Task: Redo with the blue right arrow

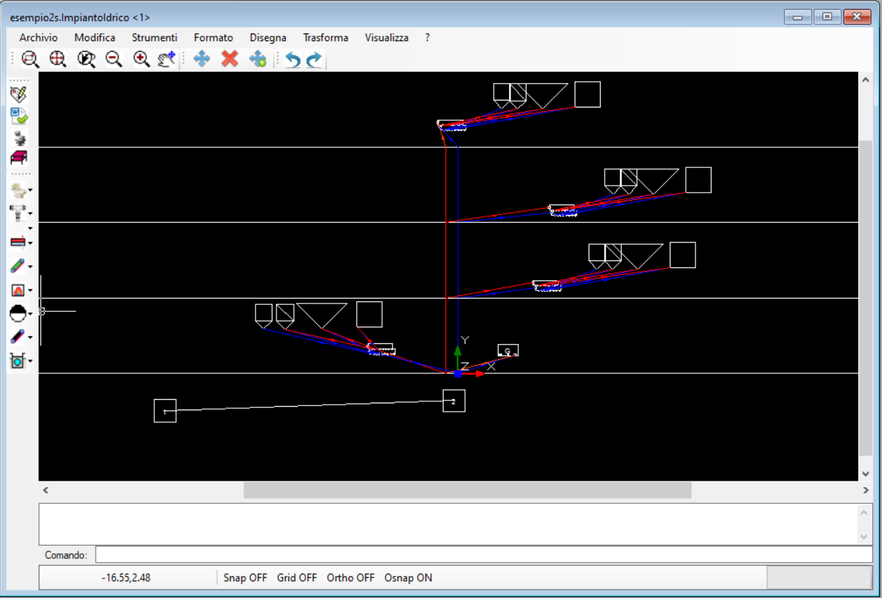Action: pos(314,60)
